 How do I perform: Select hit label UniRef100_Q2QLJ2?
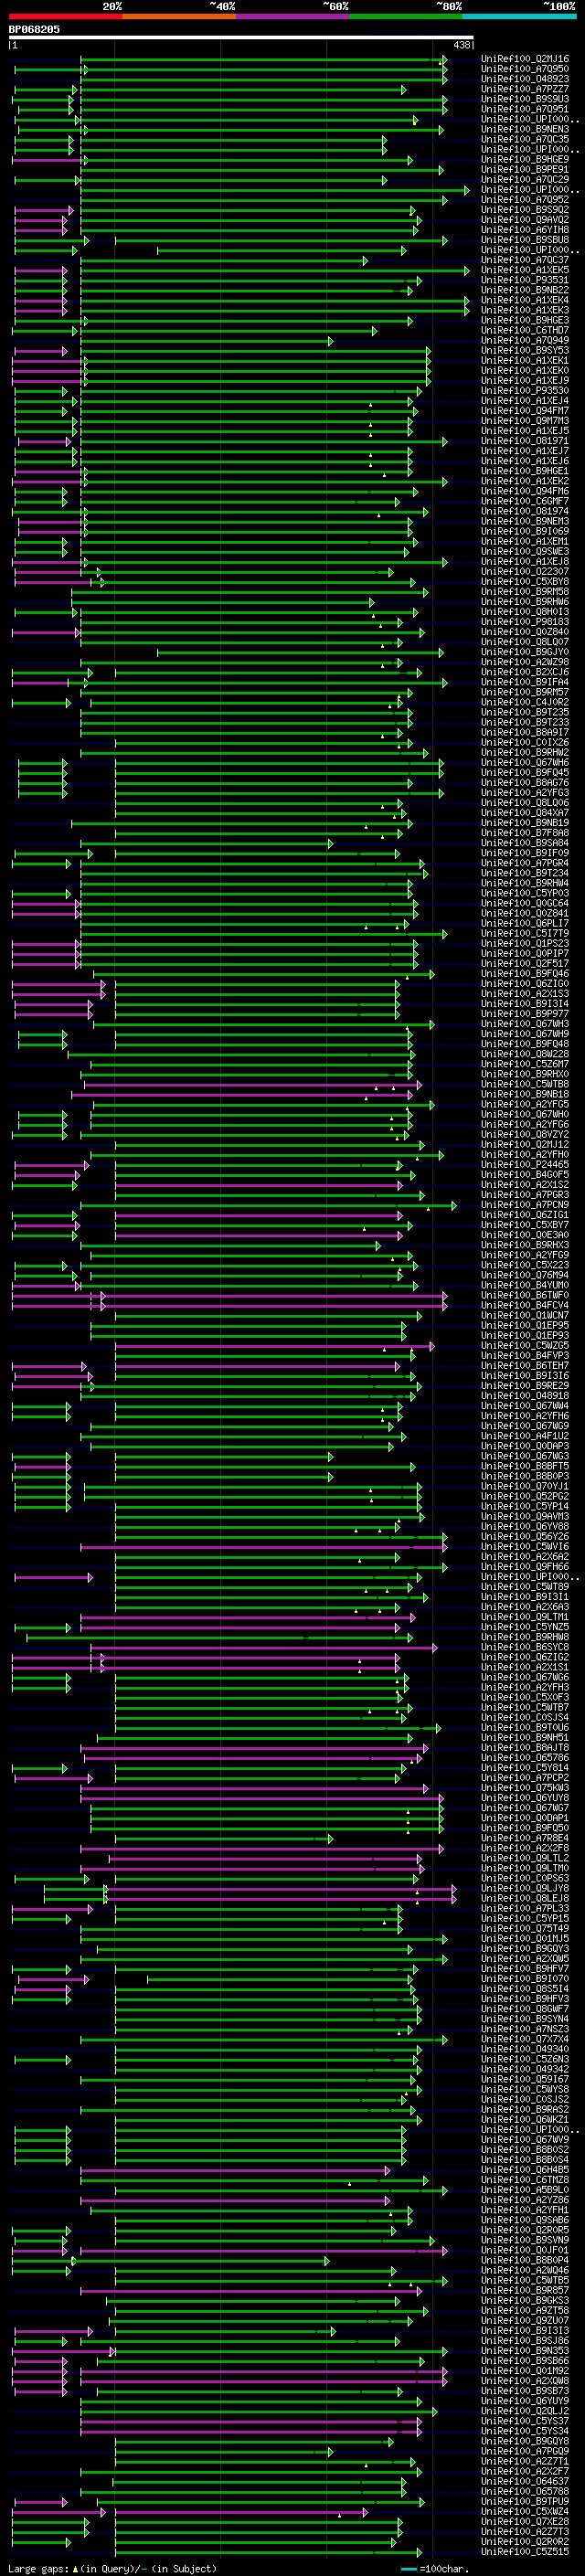point(525,2411)
